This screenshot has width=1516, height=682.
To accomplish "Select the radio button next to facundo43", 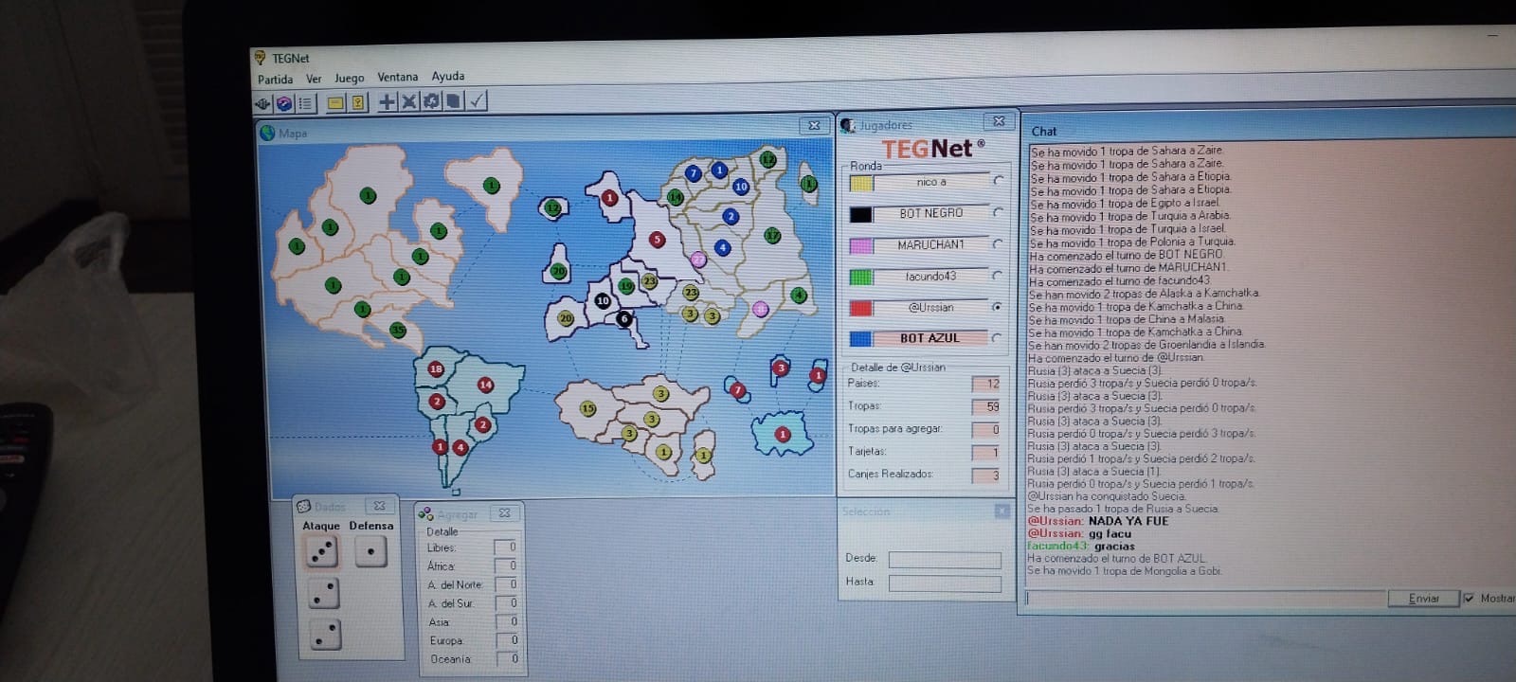I will tap(997, 276).
